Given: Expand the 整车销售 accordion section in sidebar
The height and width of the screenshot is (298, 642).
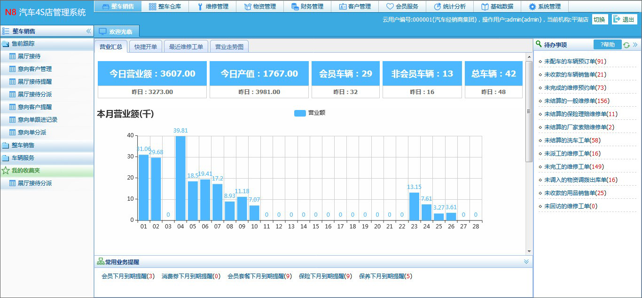Looking at the screenshot, I should [x=47, y=145].
